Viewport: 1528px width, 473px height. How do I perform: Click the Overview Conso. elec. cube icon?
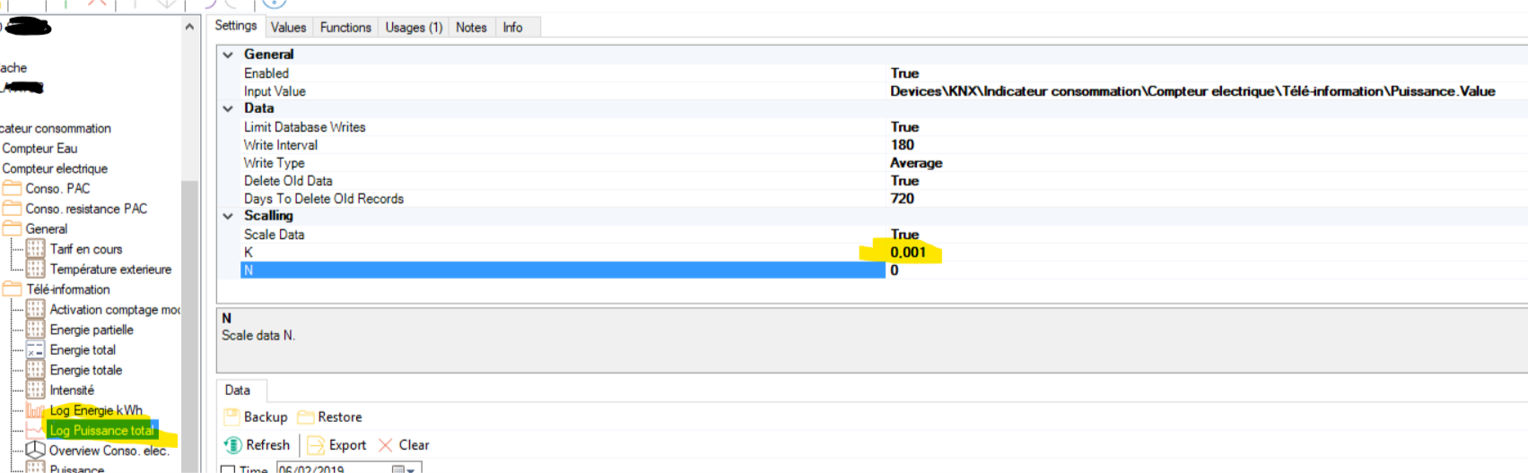35,451
